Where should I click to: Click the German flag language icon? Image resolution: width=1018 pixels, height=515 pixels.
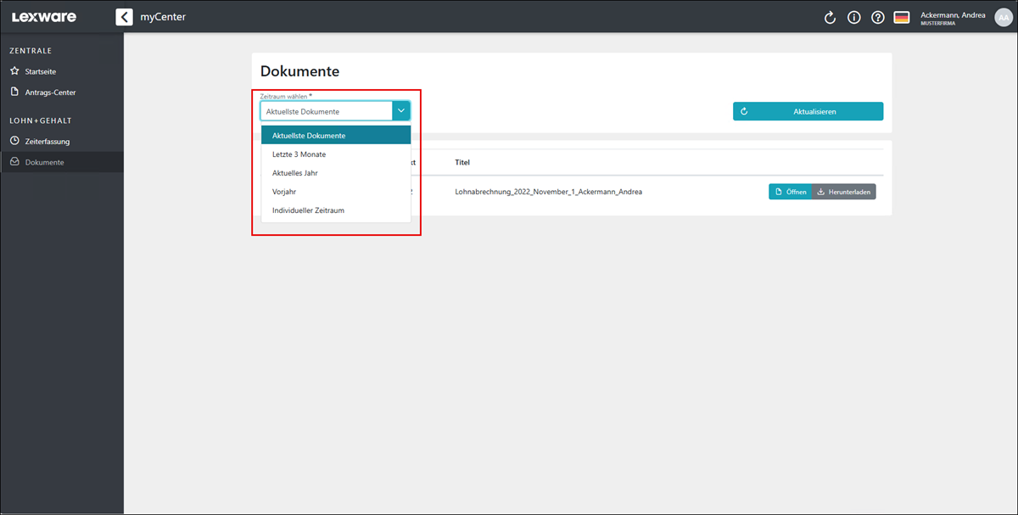coord(902,18)
